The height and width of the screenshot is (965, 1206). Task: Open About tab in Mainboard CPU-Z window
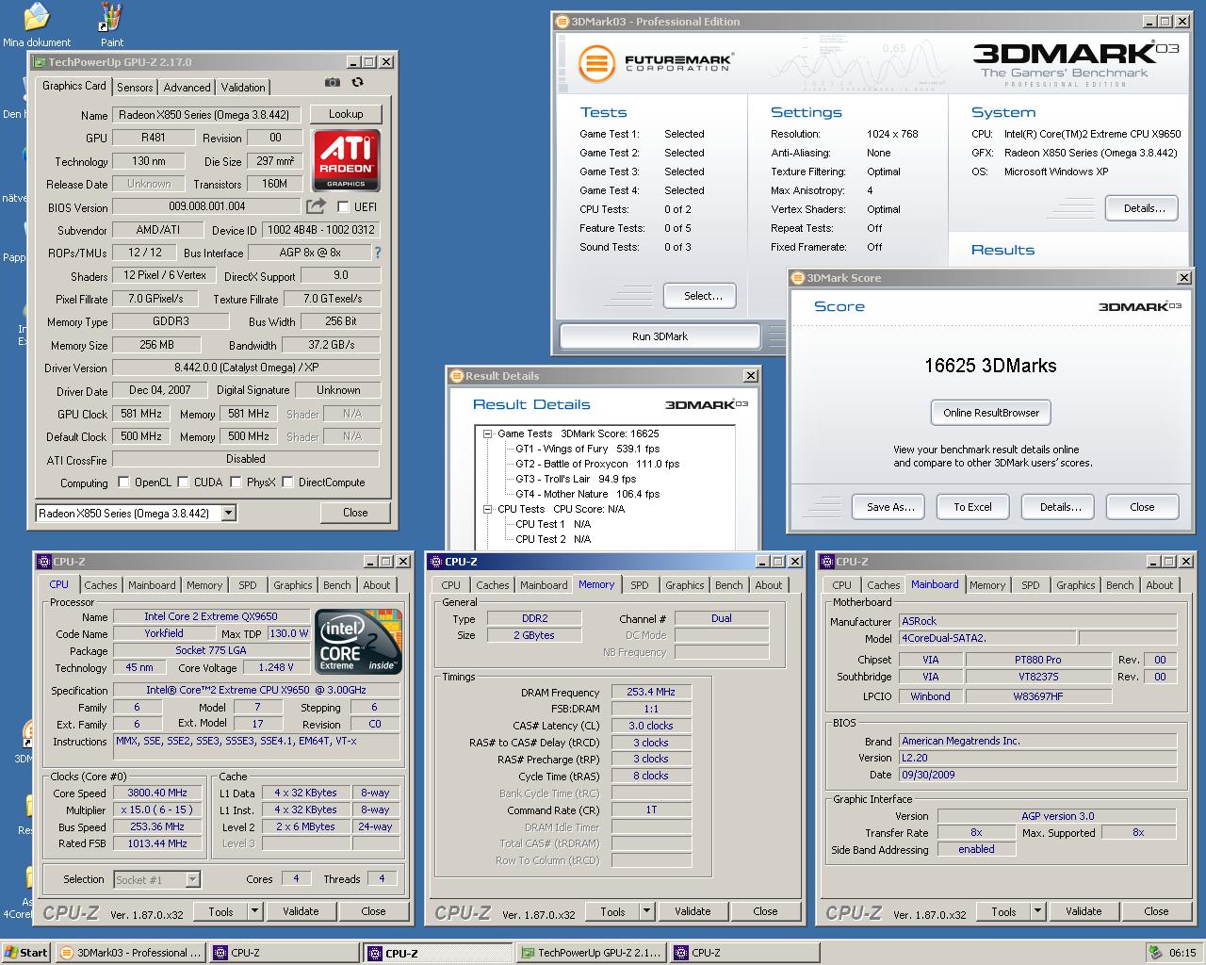coord(1160,585)
